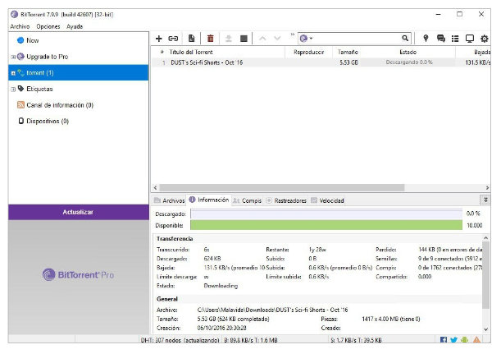Click the Descargado progress bar
501x354 pixels.
pyautogui.click(x=326, y=214)
